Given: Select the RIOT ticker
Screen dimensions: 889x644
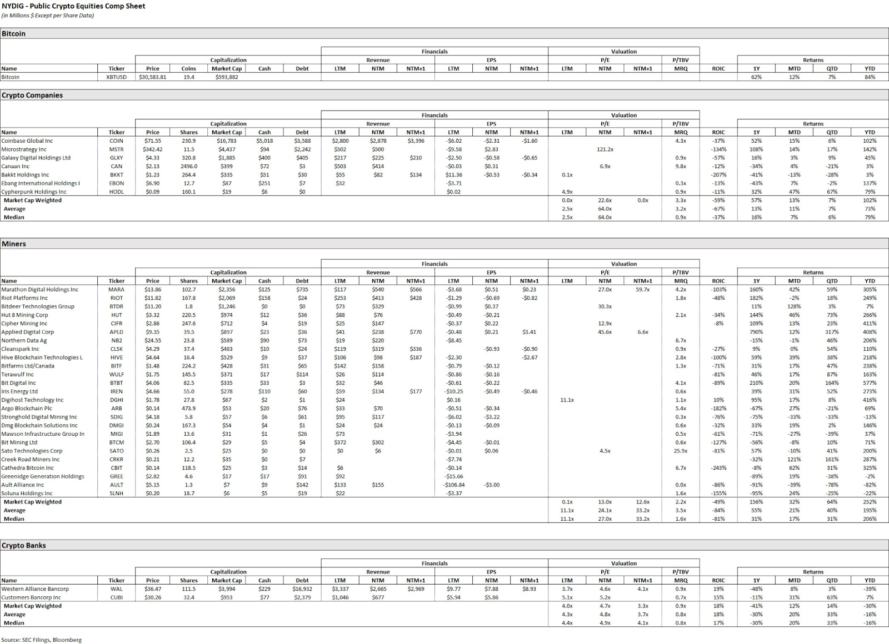Looking at the screenshot, I should click(117, 298).
